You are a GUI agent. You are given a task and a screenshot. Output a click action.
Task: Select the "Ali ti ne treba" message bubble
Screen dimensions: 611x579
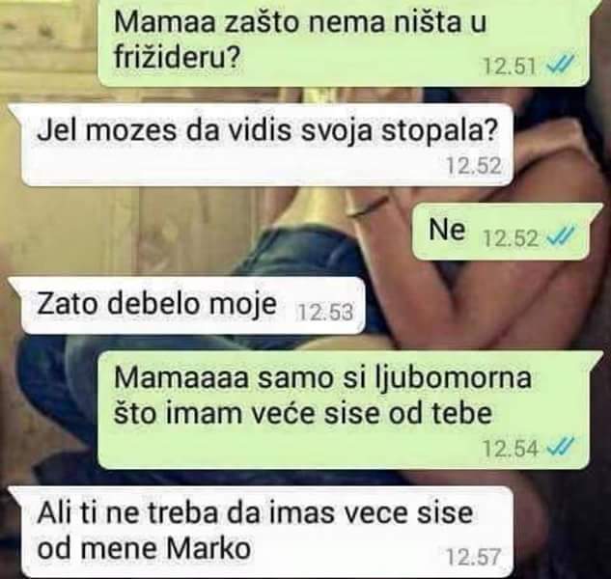tap(261, 532)
